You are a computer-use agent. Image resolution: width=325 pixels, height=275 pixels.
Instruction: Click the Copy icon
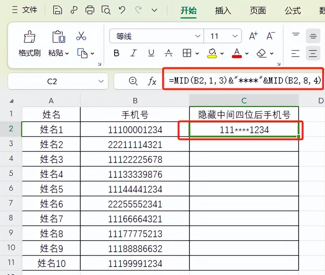click(x=82, y=53)
